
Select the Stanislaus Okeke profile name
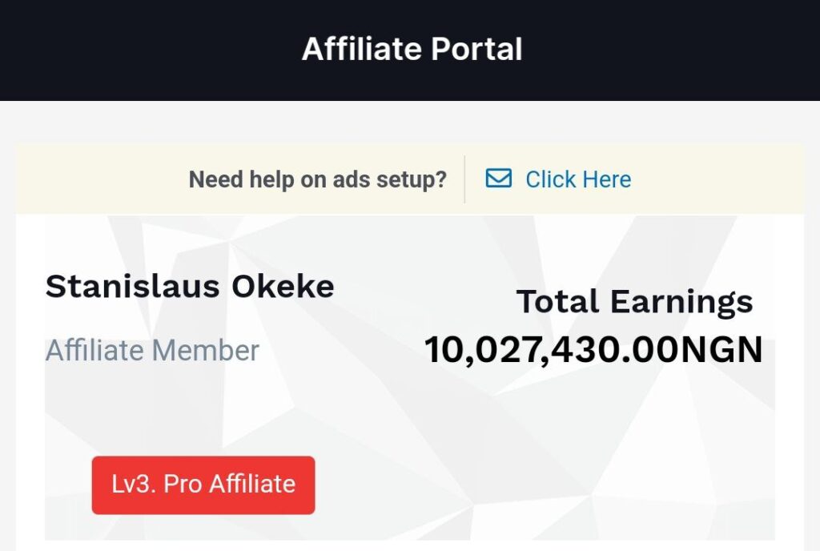point(190,286)
